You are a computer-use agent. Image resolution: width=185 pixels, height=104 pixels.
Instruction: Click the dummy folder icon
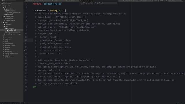(x=5, y=24)
